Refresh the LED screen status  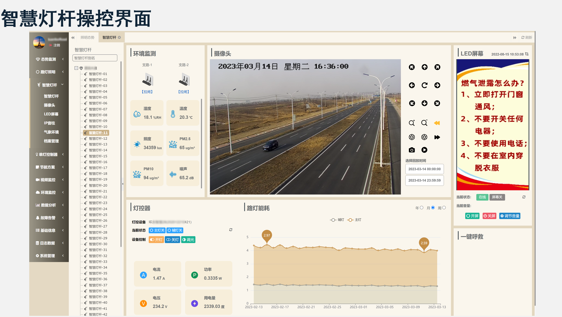pyautogui.click(x=524, y=197)
